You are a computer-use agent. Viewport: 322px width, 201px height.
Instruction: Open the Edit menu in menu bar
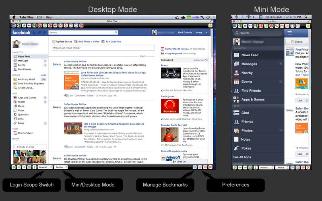39,17
